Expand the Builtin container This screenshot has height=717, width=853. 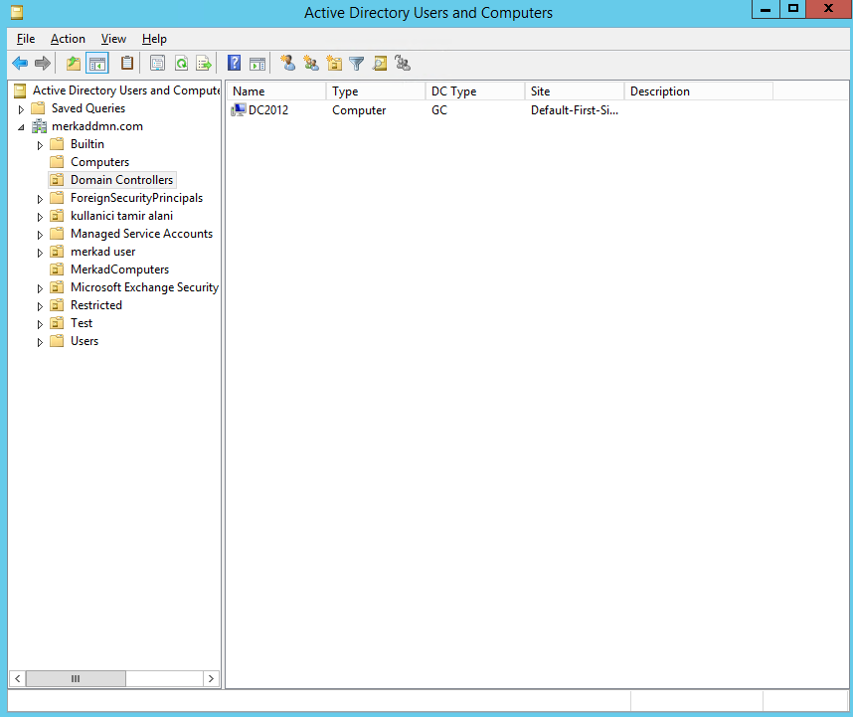(x=40, y=145)
